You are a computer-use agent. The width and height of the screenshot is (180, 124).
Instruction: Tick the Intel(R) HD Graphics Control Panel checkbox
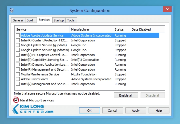pos(18,55)
